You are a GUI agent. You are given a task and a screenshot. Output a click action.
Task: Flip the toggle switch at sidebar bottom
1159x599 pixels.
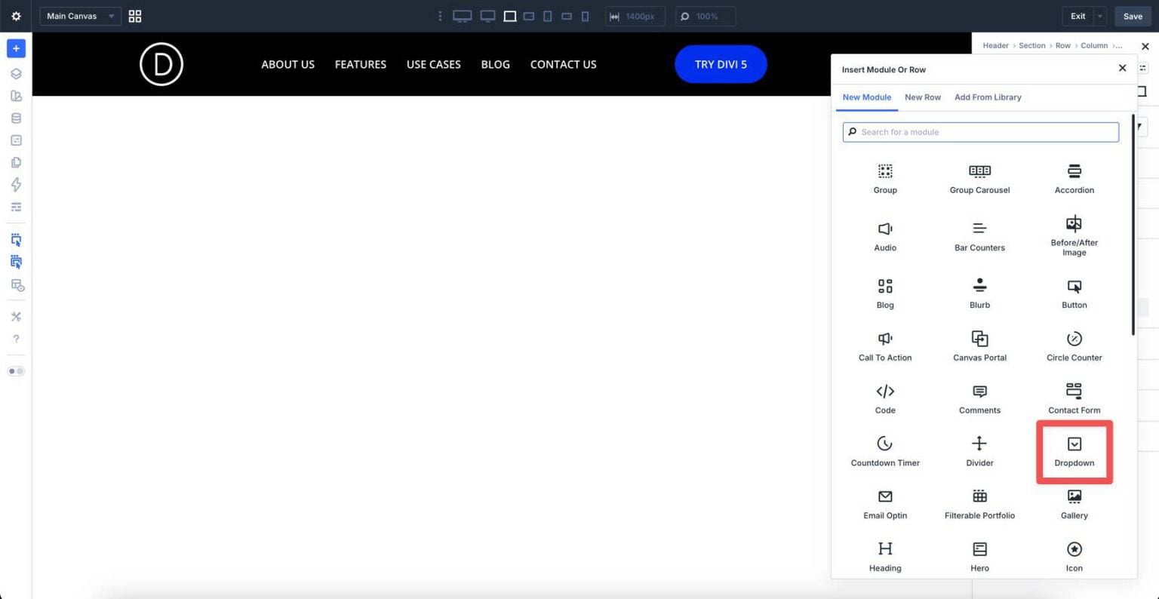(16, 371)
